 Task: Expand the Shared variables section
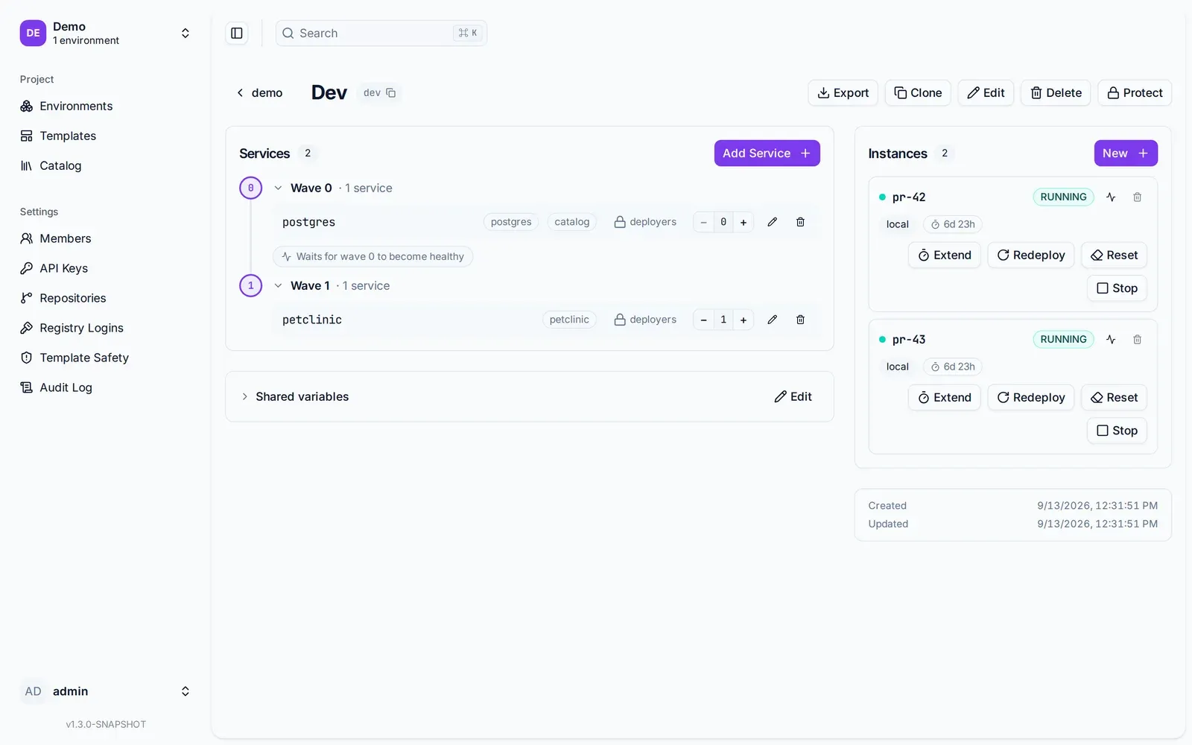pyautogui.click(x=244, y=396)
